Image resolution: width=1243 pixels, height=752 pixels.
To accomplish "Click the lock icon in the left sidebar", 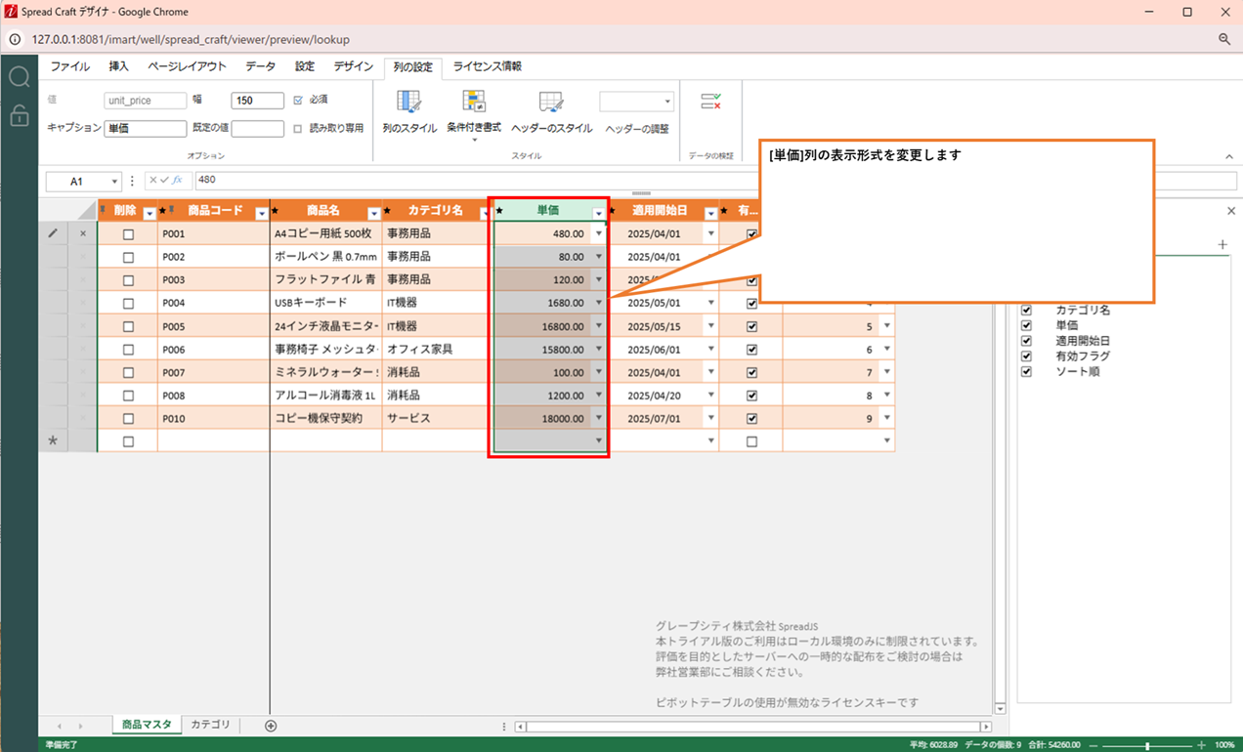I will [x=19, y=116].
